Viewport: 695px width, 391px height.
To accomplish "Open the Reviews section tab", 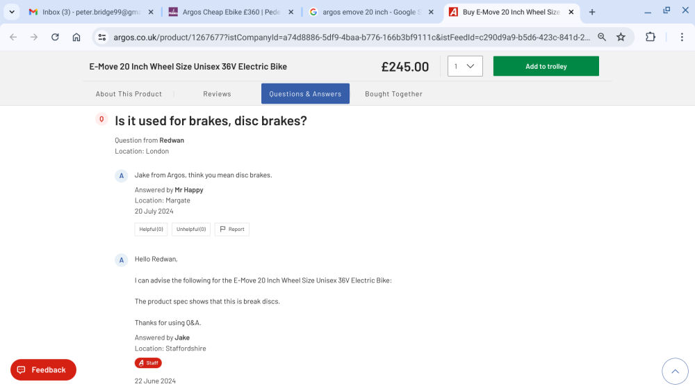I will tap(217, 94).
